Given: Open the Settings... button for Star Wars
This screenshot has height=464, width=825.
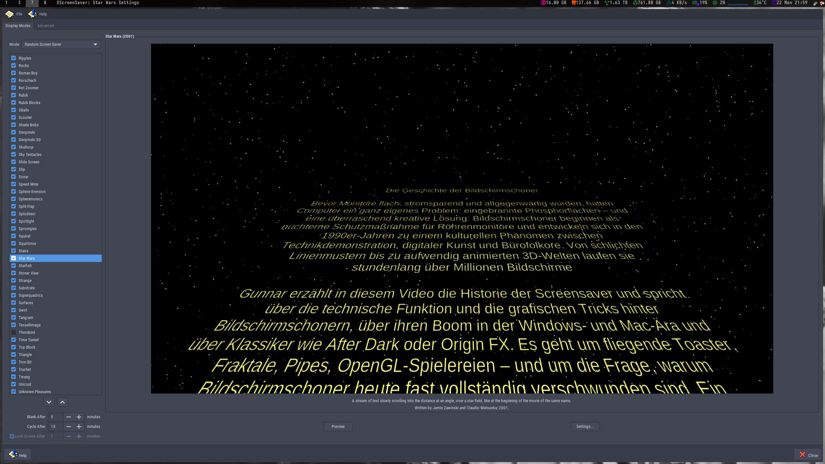Looking at the screenshot, I should tap(585, 427).
